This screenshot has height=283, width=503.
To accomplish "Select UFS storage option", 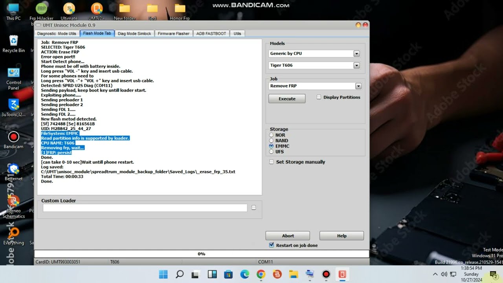I will (271, 151).
